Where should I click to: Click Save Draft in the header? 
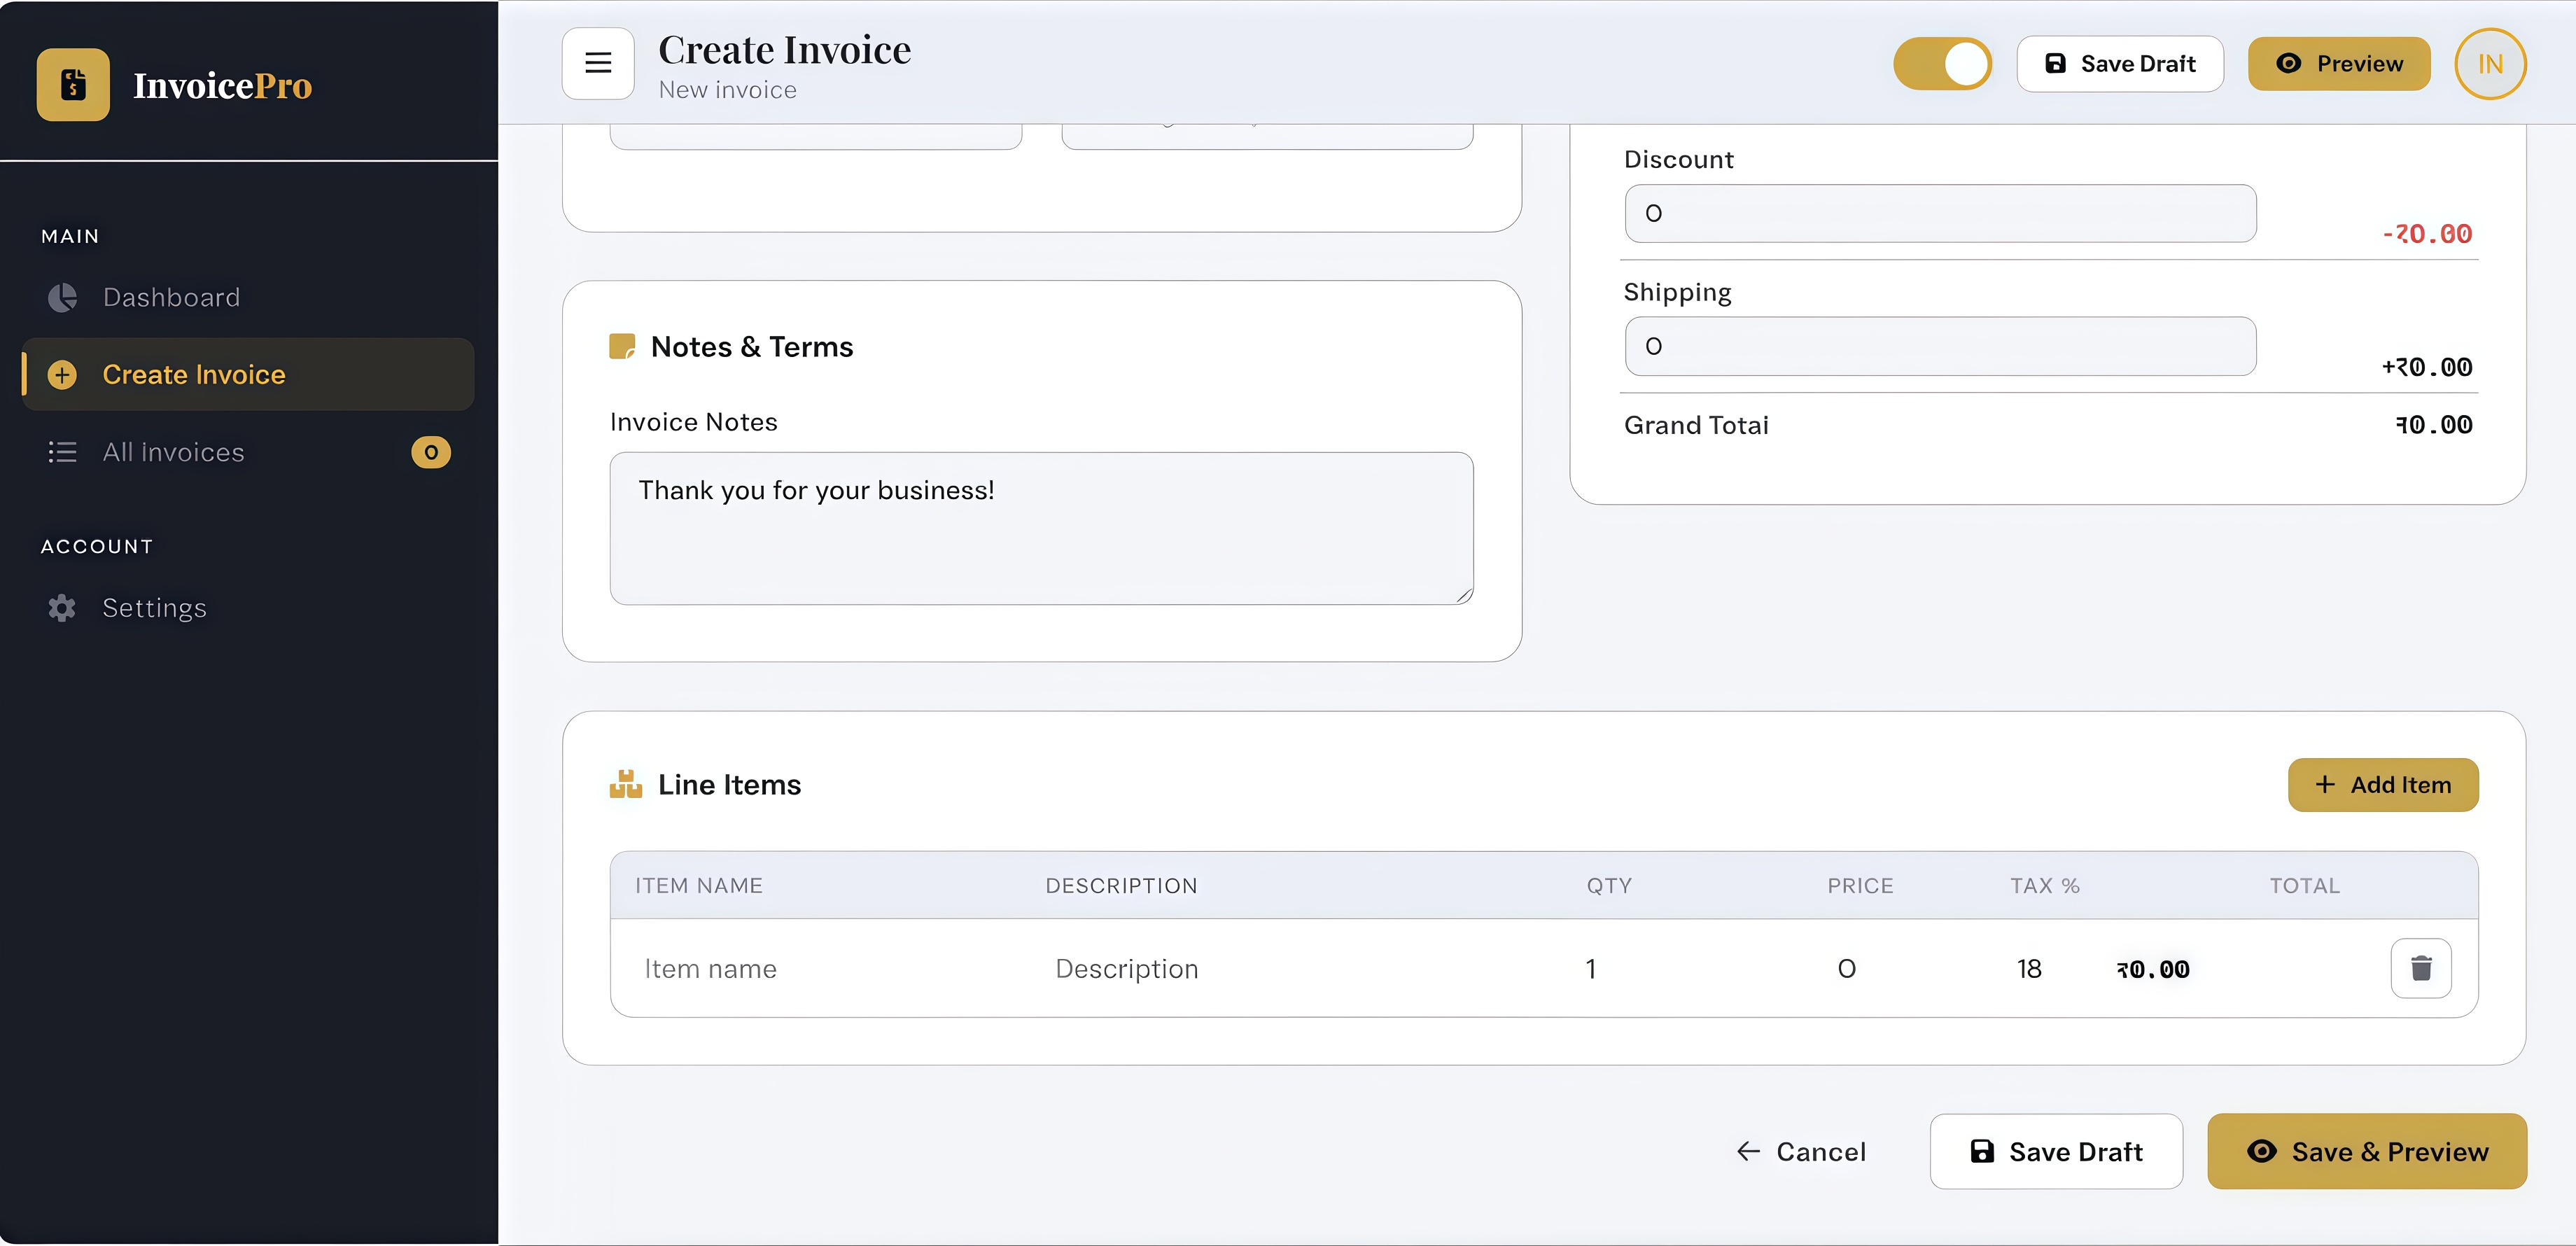coord(2120,64)
